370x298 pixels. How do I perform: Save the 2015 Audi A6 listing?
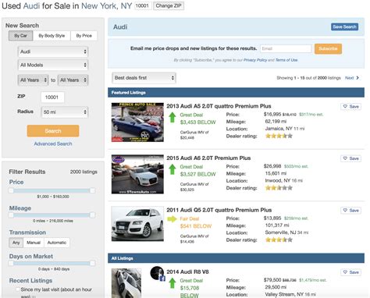pos(350,158)
